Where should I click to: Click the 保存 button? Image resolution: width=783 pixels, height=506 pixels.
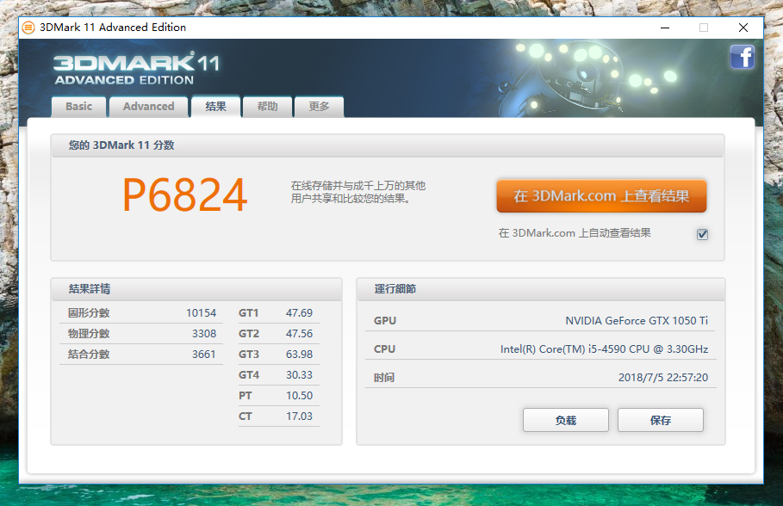(x=660, y=420)
